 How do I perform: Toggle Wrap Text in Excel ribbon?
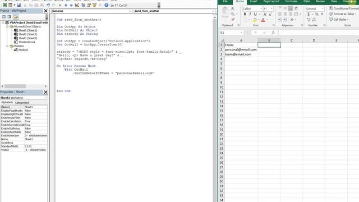tap(296, 8)
